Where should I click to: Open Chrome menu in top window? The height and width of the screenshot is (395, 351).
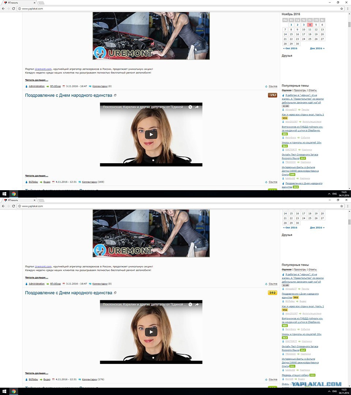click(x=348, y=8)
